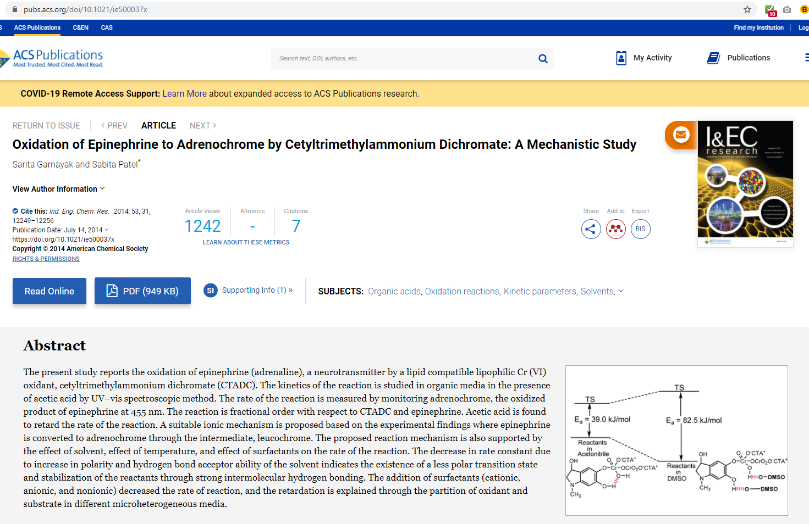Screen dimensions: 809x524
Task: Click LEARN ABOUT THESE METRICS
Action: (x=246, y=242)
